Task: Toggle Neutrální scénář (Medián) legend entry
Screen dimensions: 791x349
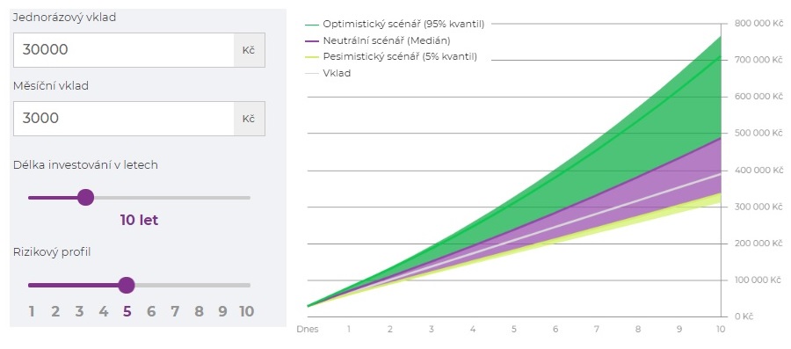Action: tap(377, 40)
